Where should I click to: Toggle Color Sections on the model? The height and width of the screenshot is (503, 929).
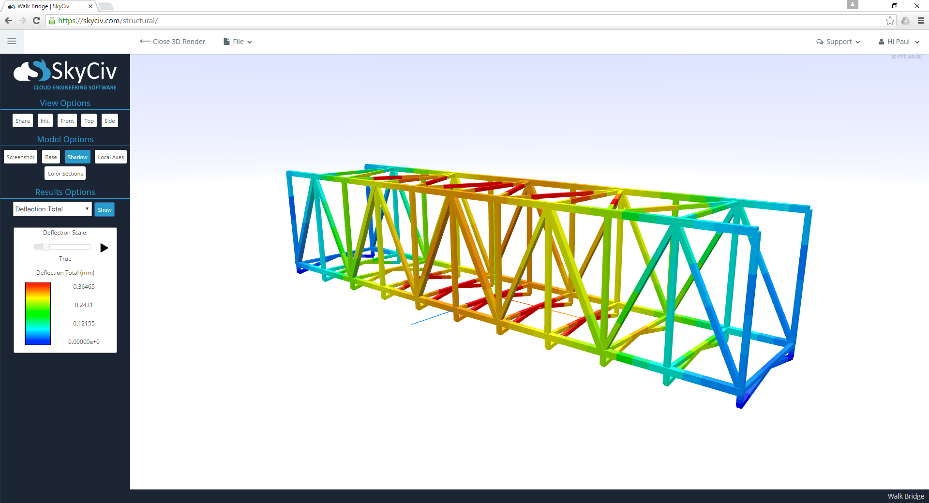pyautogui.click(x=64, y=173)
